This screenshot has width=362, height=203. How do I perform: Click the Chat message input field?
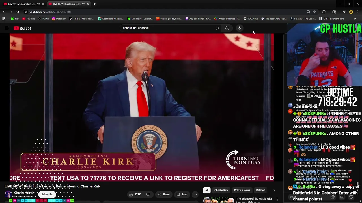(310, 197)
